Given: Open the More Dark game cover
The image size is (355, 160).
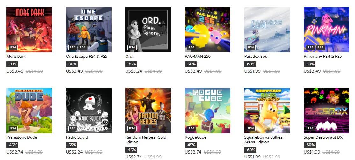Looking at the screenshot, I should [x=29, y=30].
